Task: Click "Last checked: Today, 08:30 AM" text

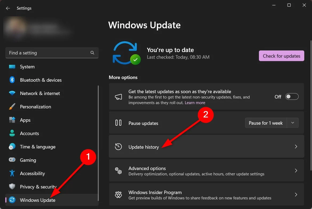Action: tap(178, 57)
